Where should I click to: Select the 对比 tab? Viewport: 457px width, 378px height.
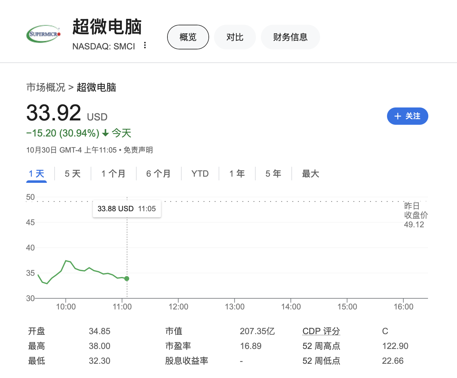pos(235,37)
